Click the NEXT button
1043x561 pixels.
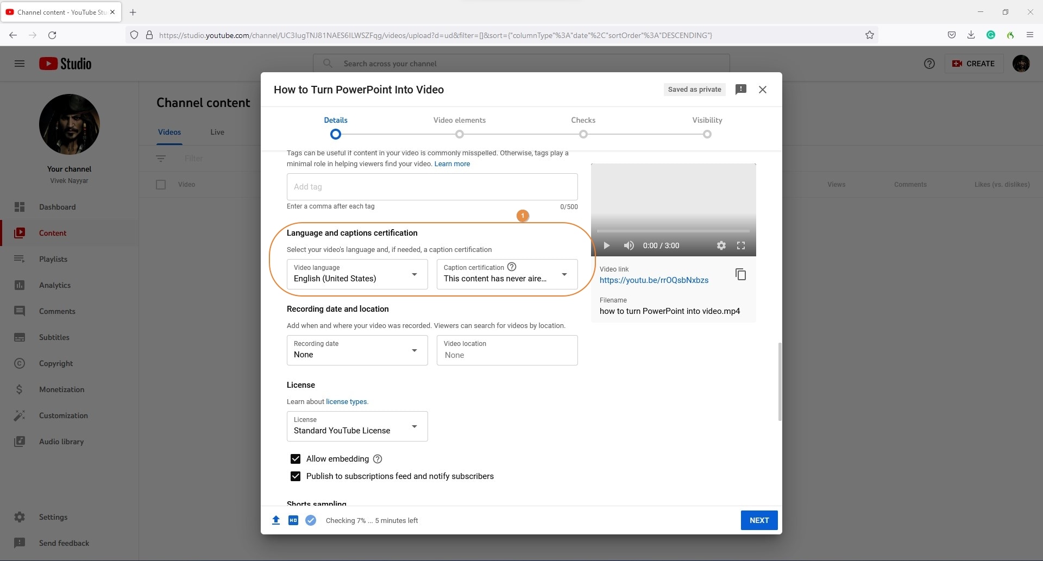pyautogui.click(x=759, y=520)
